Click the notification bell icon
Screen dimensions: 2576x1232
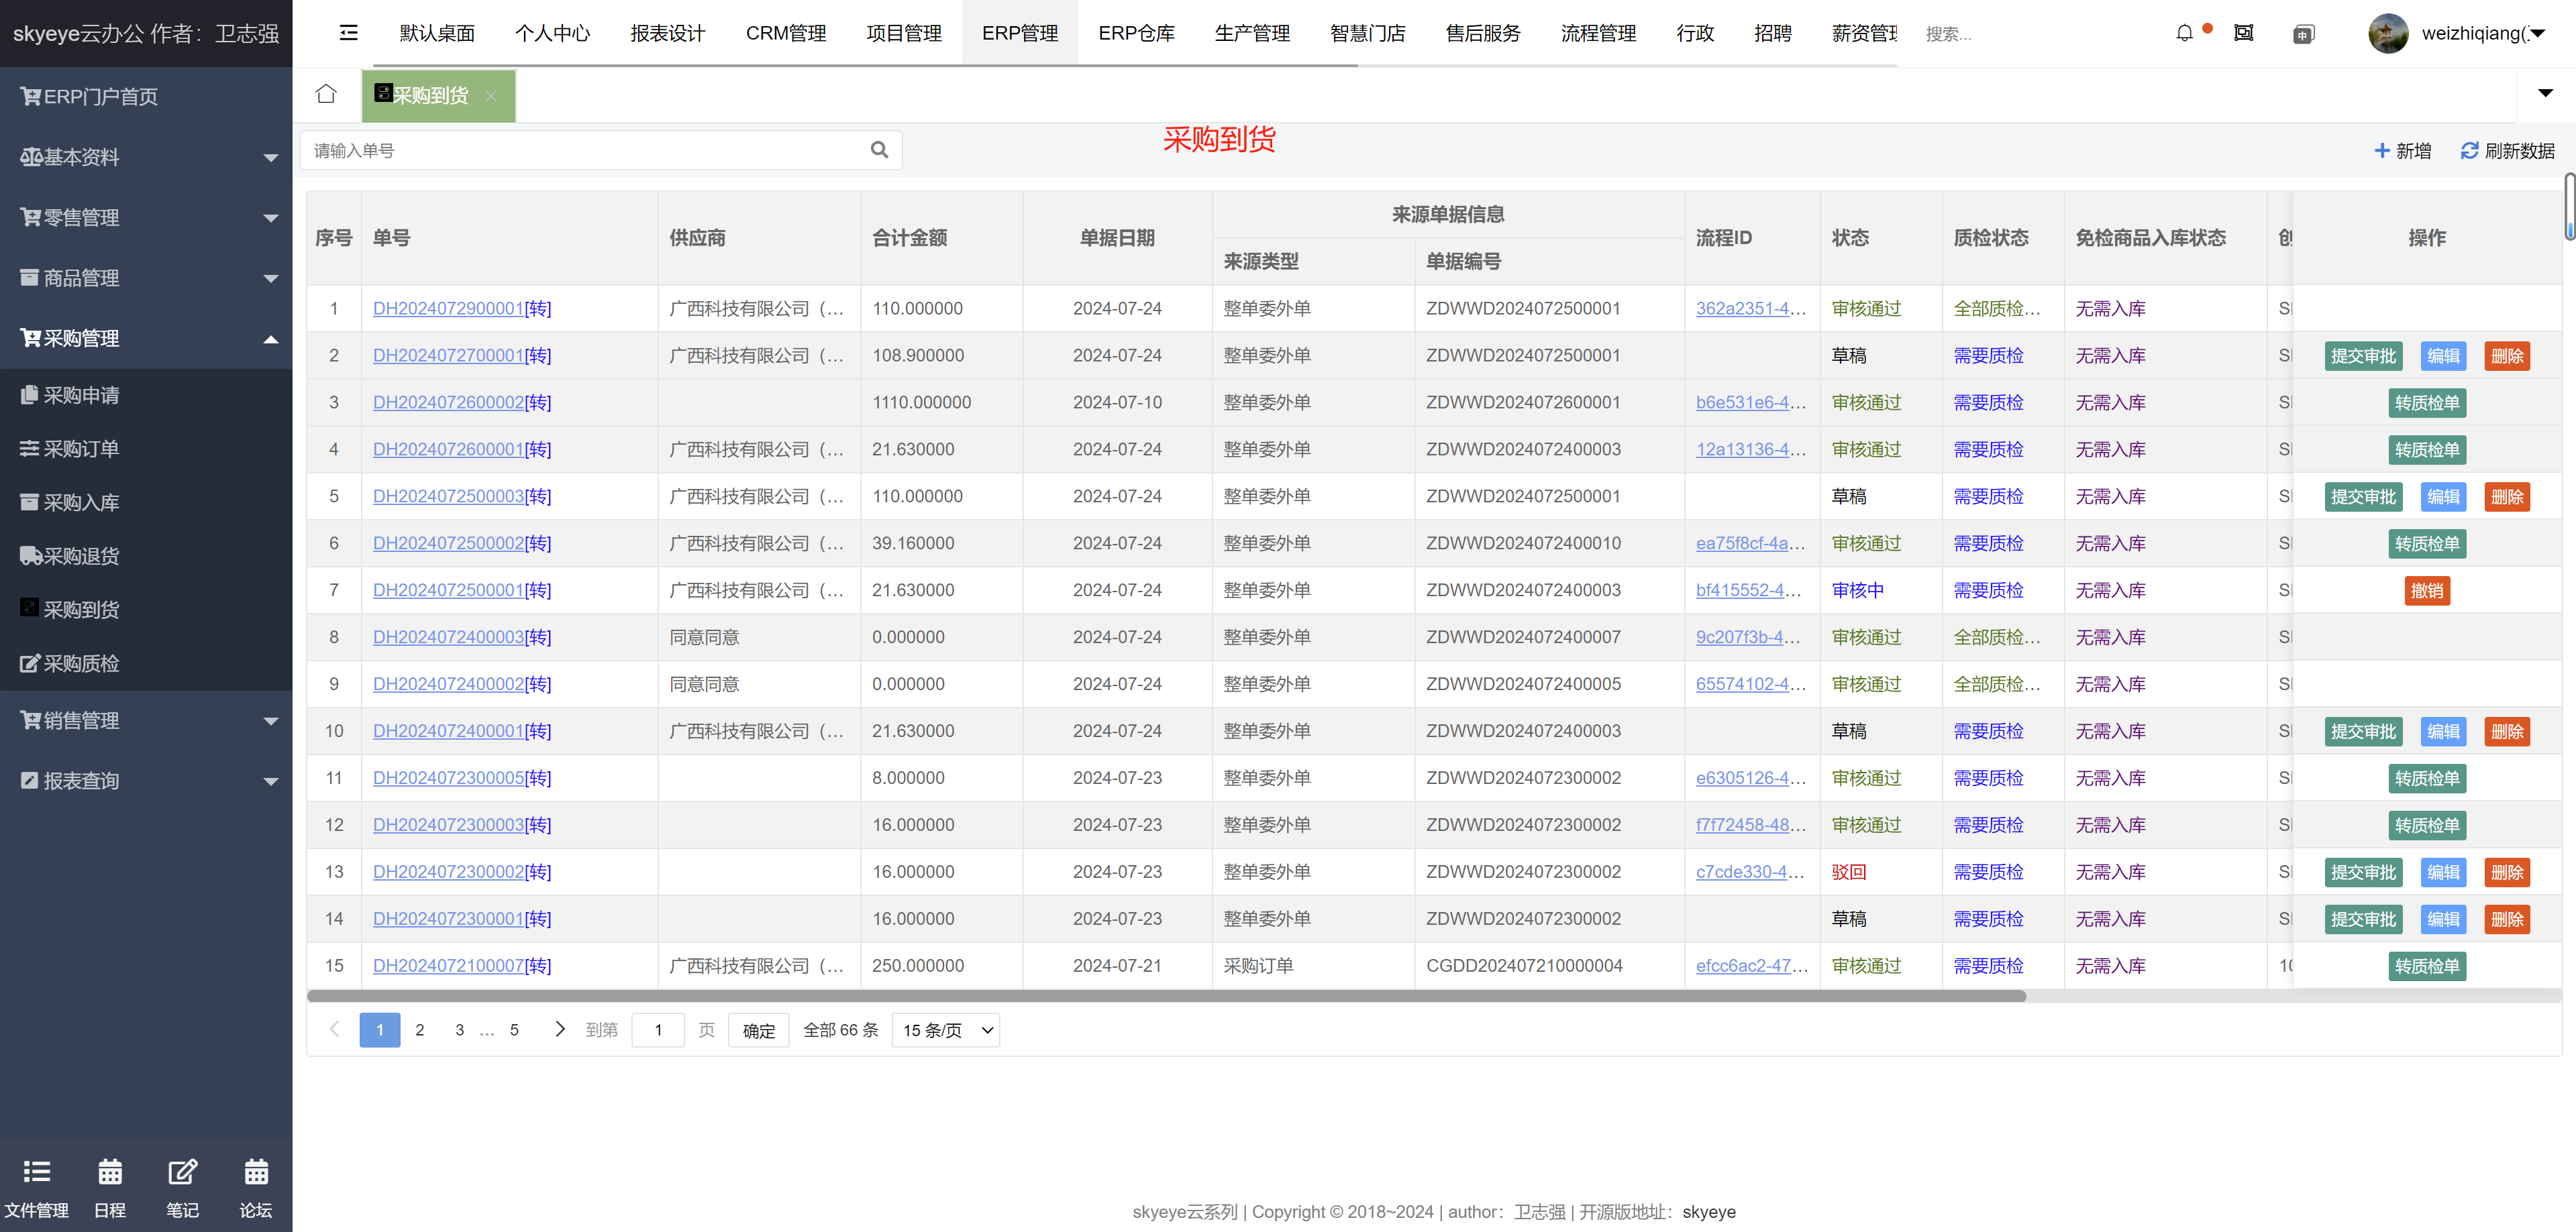(2184, 33)
